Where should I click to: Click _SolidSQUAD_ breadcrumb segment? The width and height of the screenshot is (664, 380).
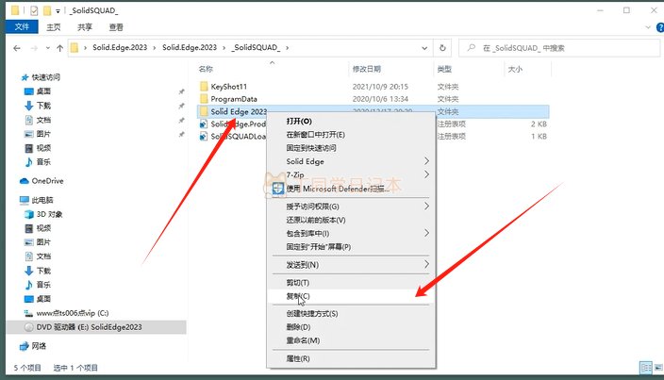(256, 47)
